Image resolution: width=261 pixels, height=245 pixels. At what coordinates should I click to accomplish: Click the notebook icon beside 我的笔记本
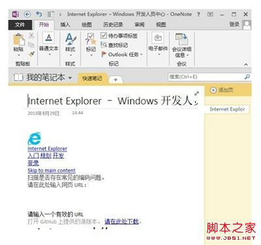point(18,77)
